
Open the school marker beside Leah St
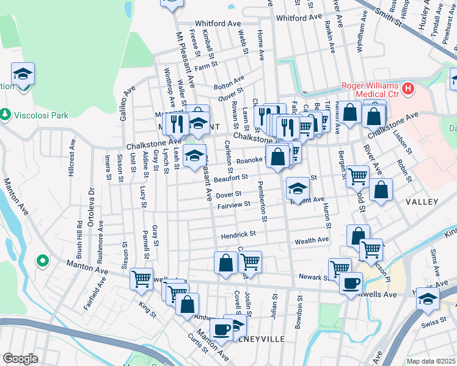(194, 156)
